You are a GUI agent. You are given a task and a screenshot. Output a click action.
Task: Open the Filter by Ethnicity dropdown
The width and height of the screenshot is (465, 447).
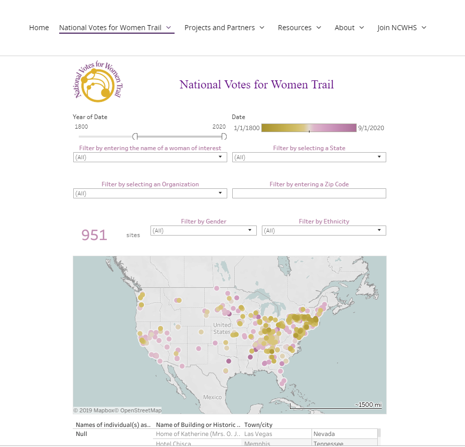[x=324, y=231]
